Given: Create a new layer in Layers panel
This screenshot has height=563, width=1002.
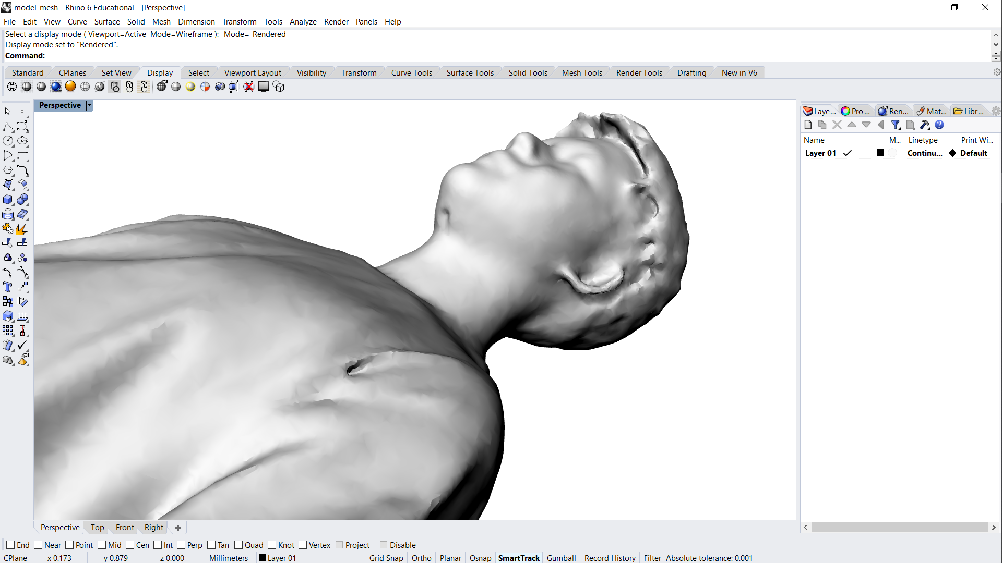Looking at the screenshot, I should tap(808, 125).
